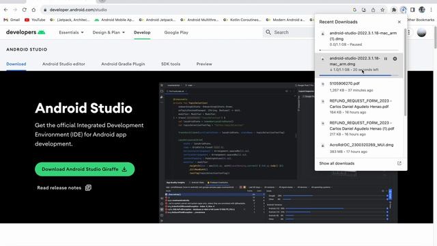Viewport: 437px width, 246px height.
Task: Open the Chrome profile avatar
Action: point(422,10)
